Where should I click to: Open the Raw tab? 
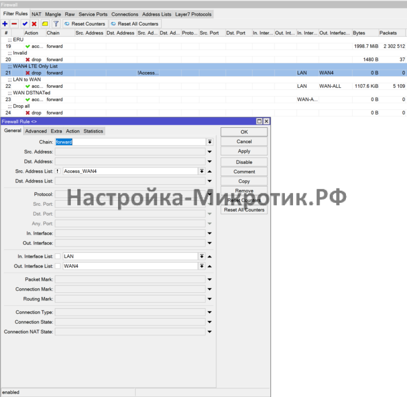pos(70,15)
